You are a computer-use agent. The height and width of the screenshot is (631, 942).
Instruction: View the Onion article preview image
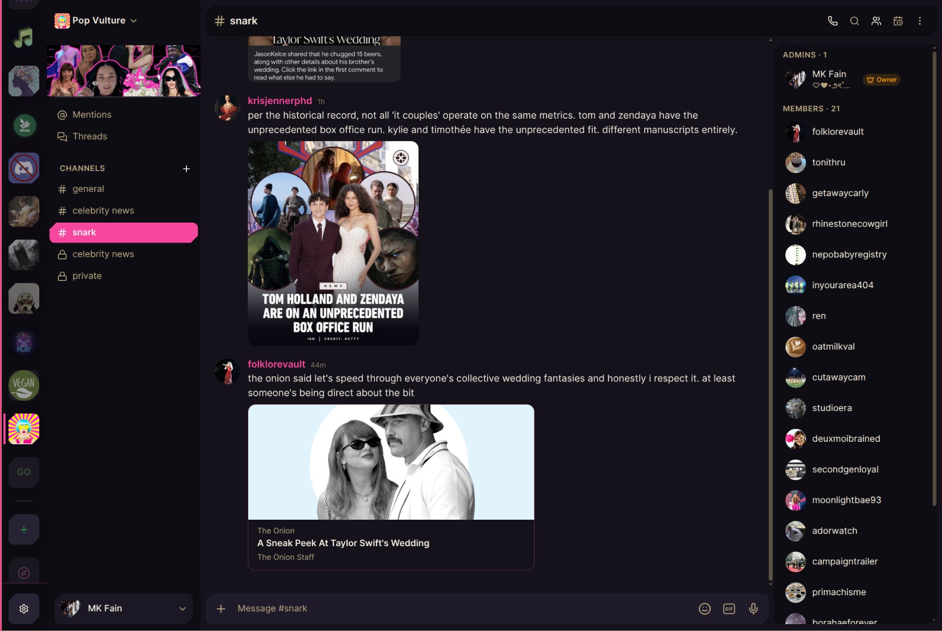pyautogui.click(x=391, y=462)
